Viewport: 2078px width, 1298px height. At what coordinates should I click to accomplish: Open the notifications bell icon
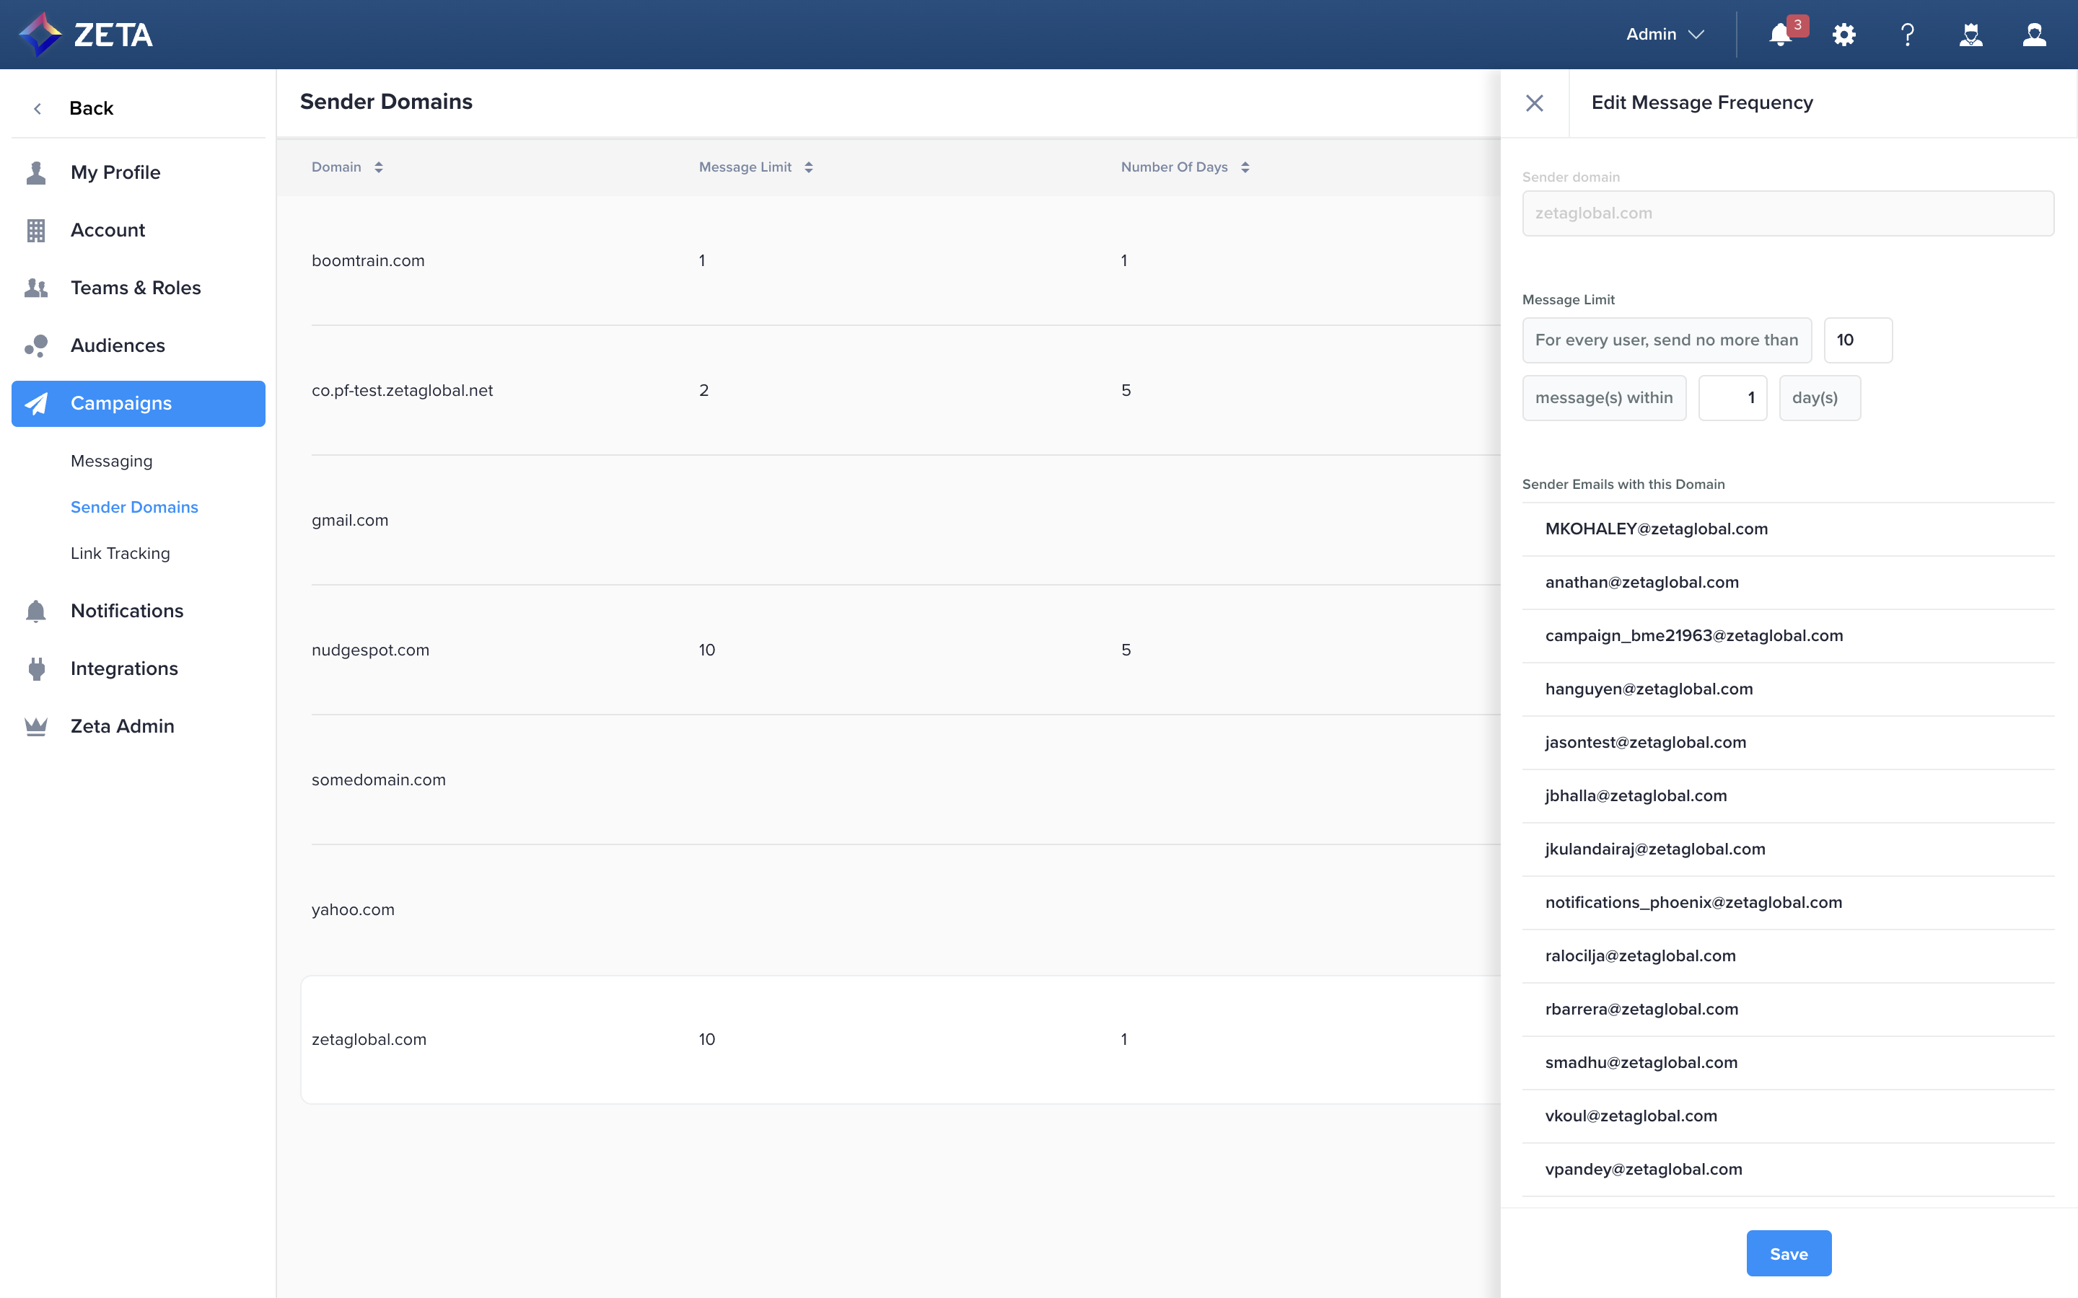(x=1780, y=35)
